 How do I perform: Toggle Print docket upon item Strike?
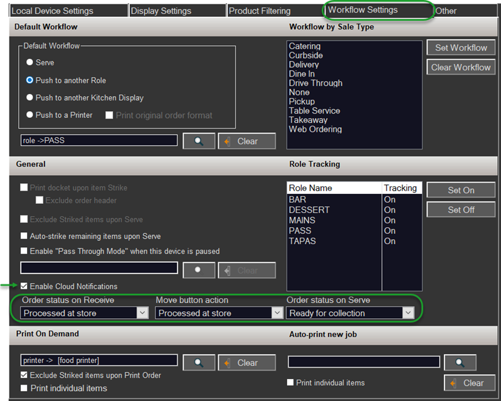coord(24,187)
